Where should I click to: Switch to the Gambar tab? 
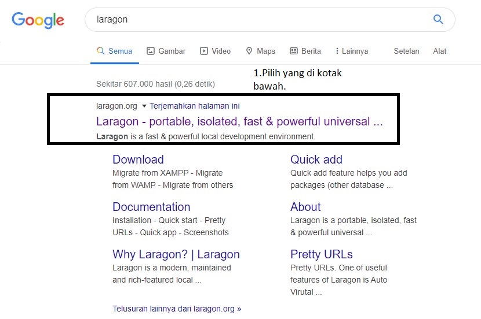click(166, 51)
